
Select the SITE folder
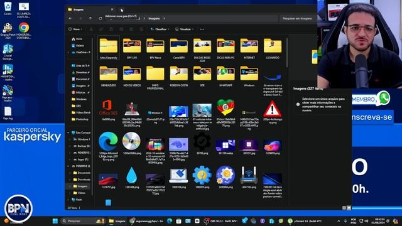pyautogui.click(x=202, y=76)
